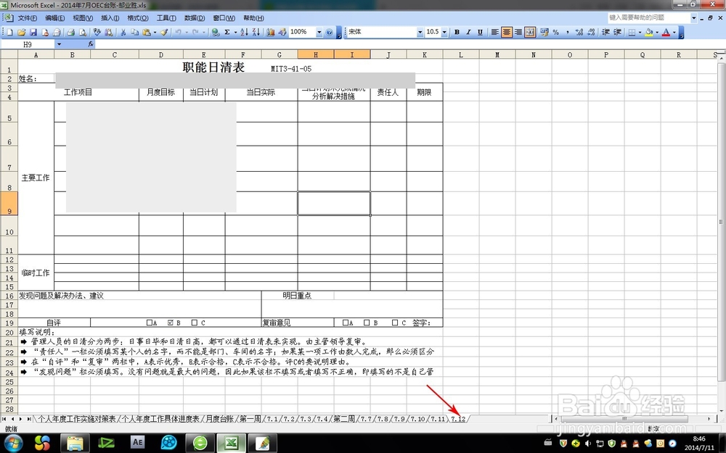Create a new blank workbook

pyautogui.click(x=9, y=32)
